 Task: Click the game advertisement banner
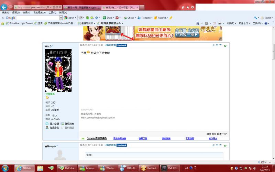pos(153,33)
